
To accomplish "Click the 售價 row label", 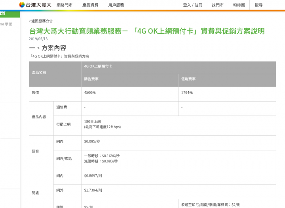I will tap(55, 94).
